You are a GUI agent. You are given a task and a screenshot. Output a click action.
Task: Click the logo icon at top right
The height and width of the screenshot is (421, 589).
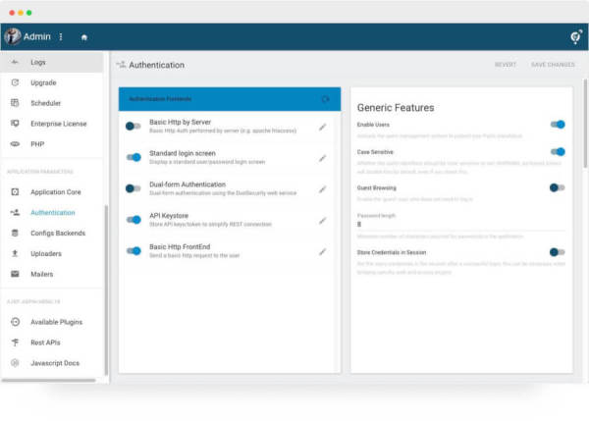576,37
